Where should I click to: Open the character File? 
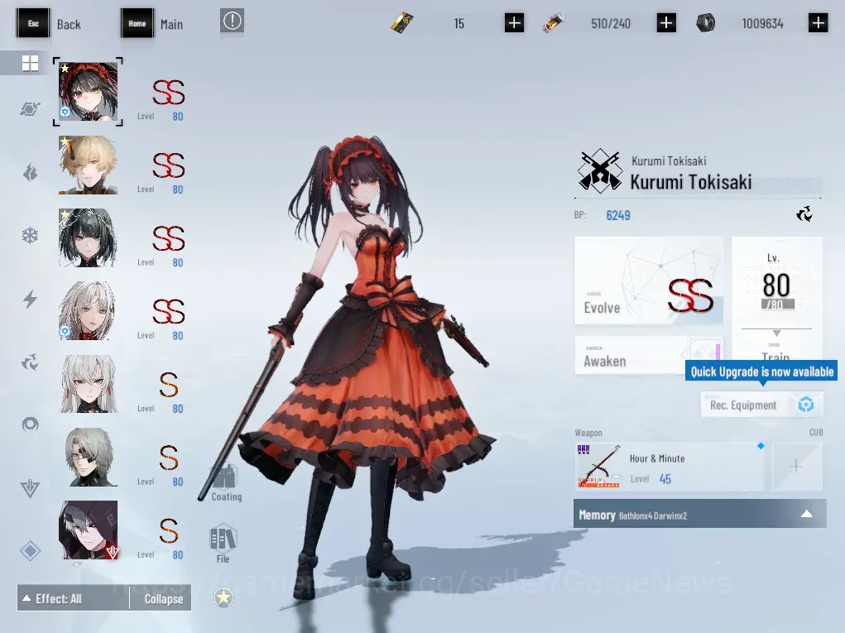pos(223,543)
